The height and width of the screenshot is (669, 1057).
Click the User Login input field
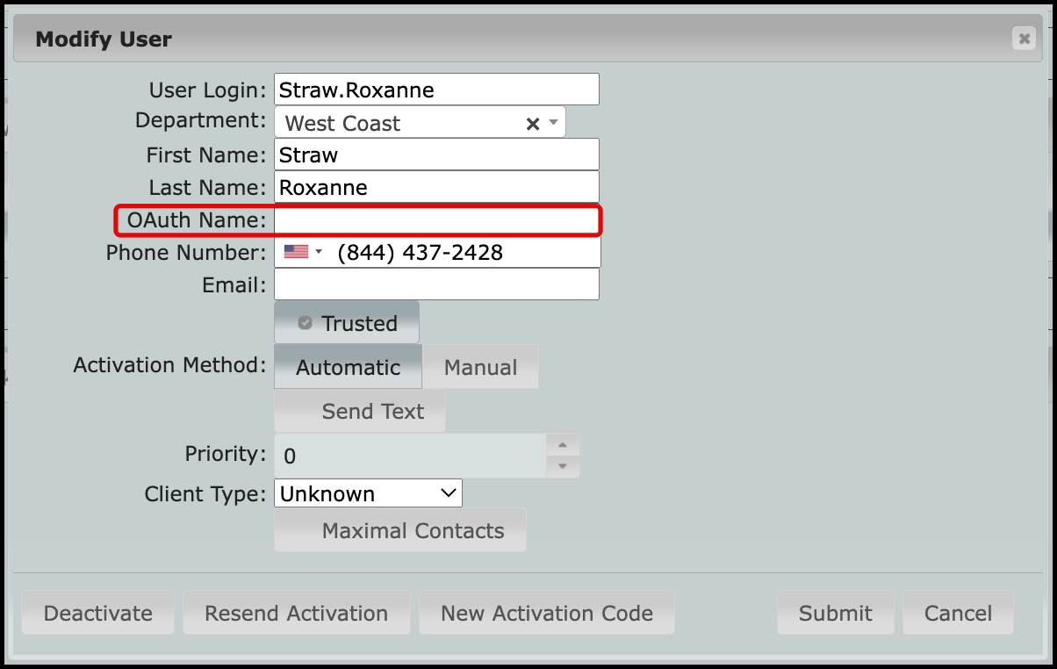coord(437,90)
